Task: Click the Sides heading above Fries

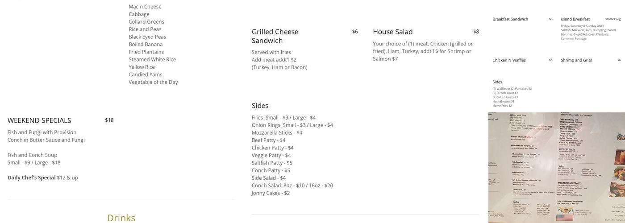Action: [260, 106]
